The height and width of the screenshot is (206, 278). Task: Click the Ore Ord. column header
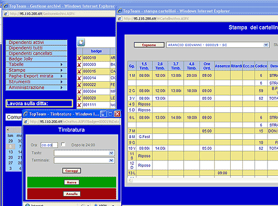[207, 66]
